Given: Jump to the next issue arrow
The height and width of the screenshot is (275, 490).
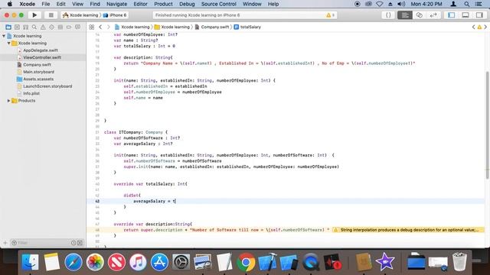Looking at the screenshot, I should tap(485, 27).
